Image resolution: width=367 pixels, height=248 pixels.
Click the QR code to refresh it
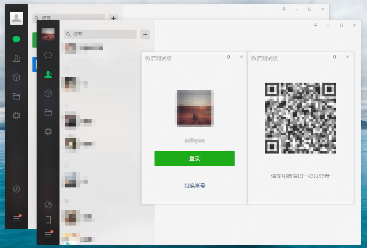point(301,118)
